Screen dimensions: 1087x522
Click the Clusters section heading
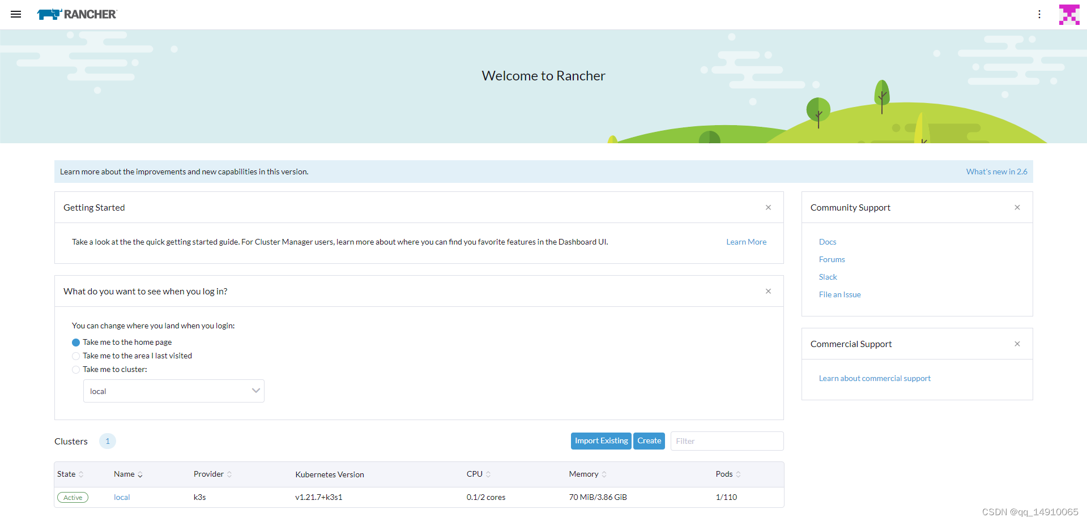[71, 441]
